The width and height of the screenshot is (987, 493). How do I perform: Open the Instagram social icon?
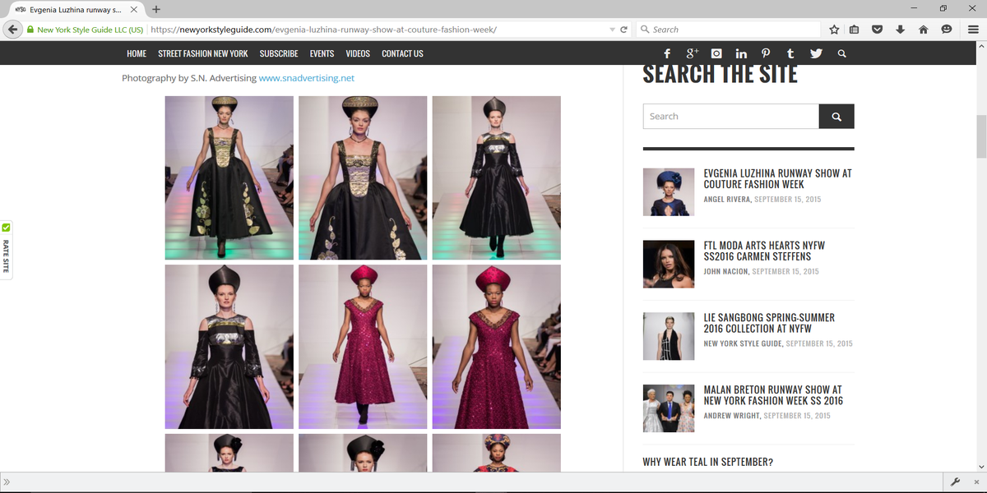[716, 53]
